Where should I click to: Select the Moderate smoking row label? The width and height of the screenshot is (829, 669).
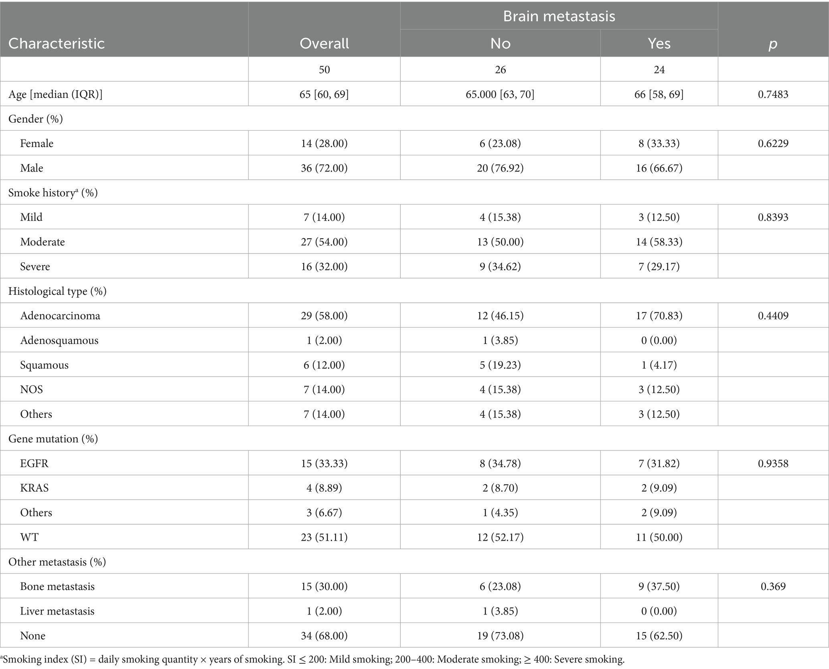[43, 242]
